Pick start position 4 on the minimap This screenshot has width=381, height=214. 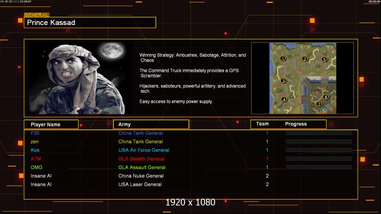coord(284,100)
